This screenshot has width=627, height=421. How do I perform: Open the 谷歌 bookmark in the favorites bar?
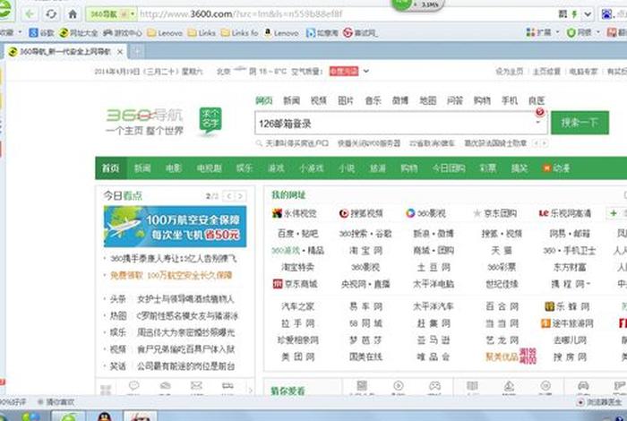coord(41,33)
